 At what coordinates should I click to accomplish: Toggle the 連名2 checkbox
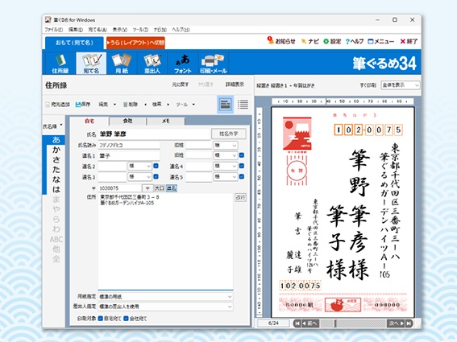coord(156,166)
